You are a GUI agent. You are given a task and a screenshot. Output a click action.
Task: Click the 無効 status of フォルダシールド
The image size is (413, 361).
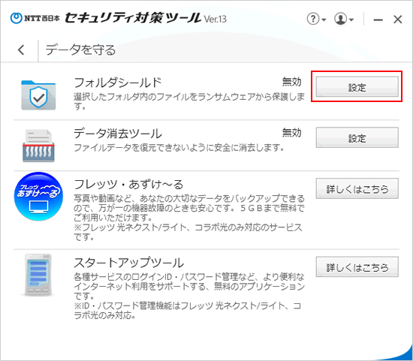point(292,82)
